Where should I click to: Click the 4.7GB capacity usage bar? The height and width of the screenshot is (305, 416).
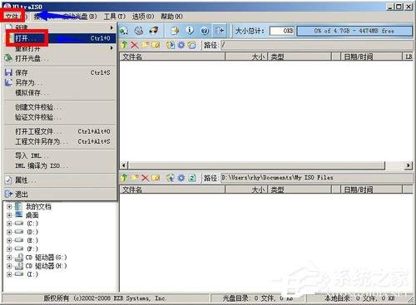coord(354,31)
